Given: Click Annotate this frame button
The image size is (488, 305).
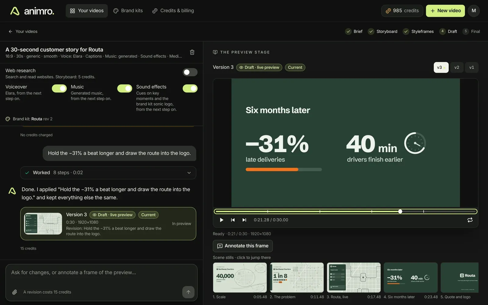Looking at the screenshot, I should (243, 246).
